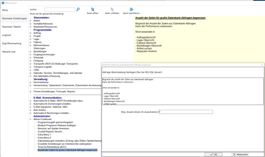Image resolution: width=265 pixels, height=157 pixels.
Task: Select Parameter Einstellungen in sidebar
Action: pyautogui.click(x=15, y=18)
